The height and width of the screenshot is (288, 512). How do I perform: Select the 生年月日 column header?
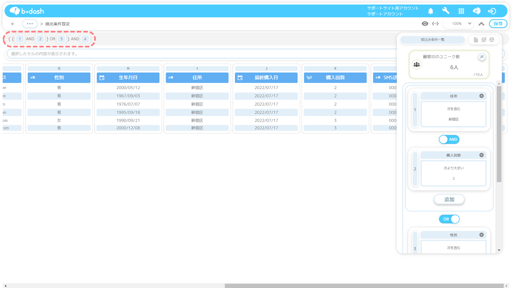(128, 77)
